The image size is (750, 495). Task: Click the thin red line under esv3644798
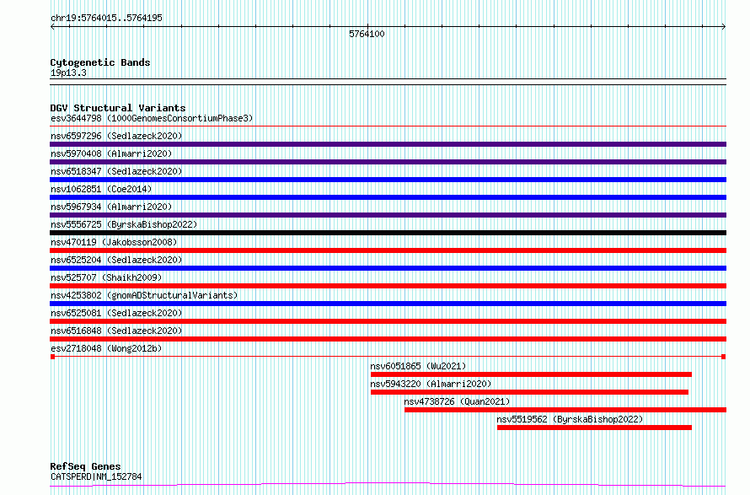coord(388,126)
